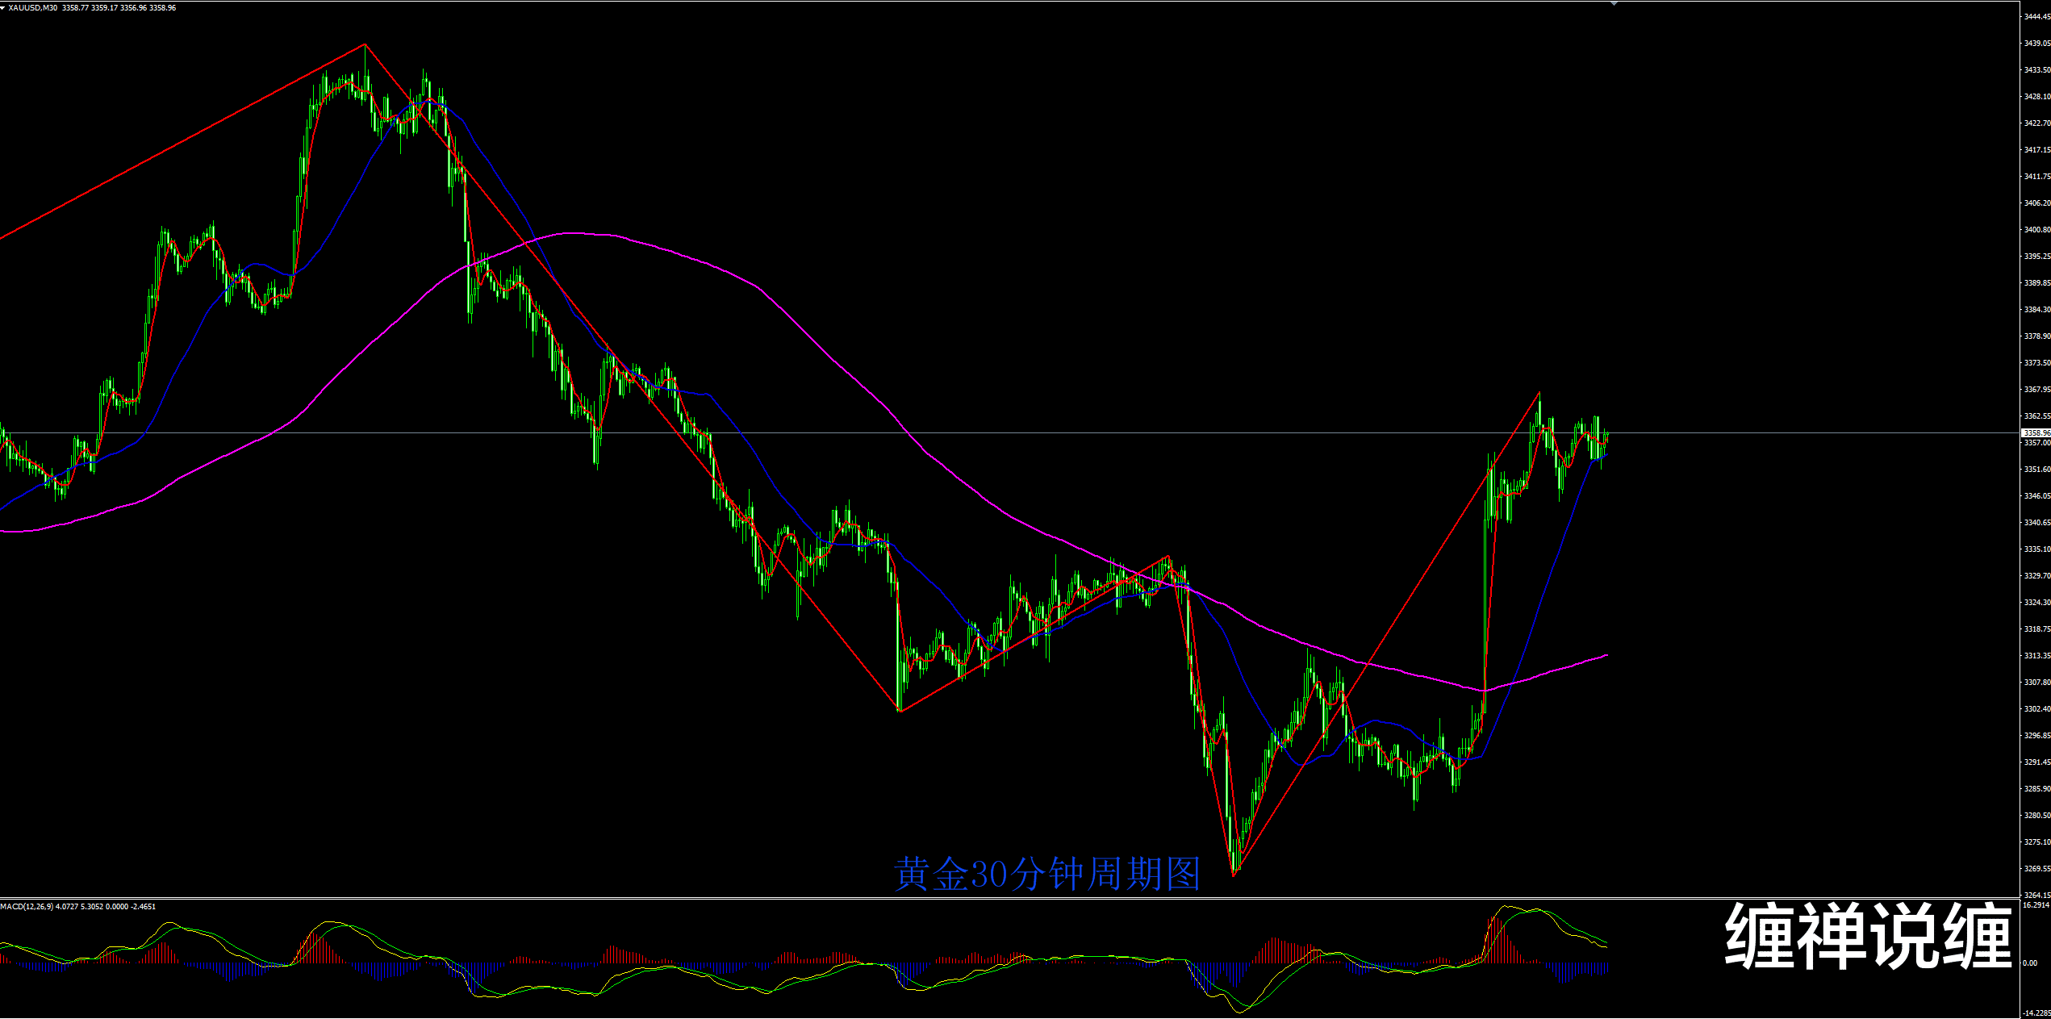Click the 3444.45 price scale label

coord(2036,17)
